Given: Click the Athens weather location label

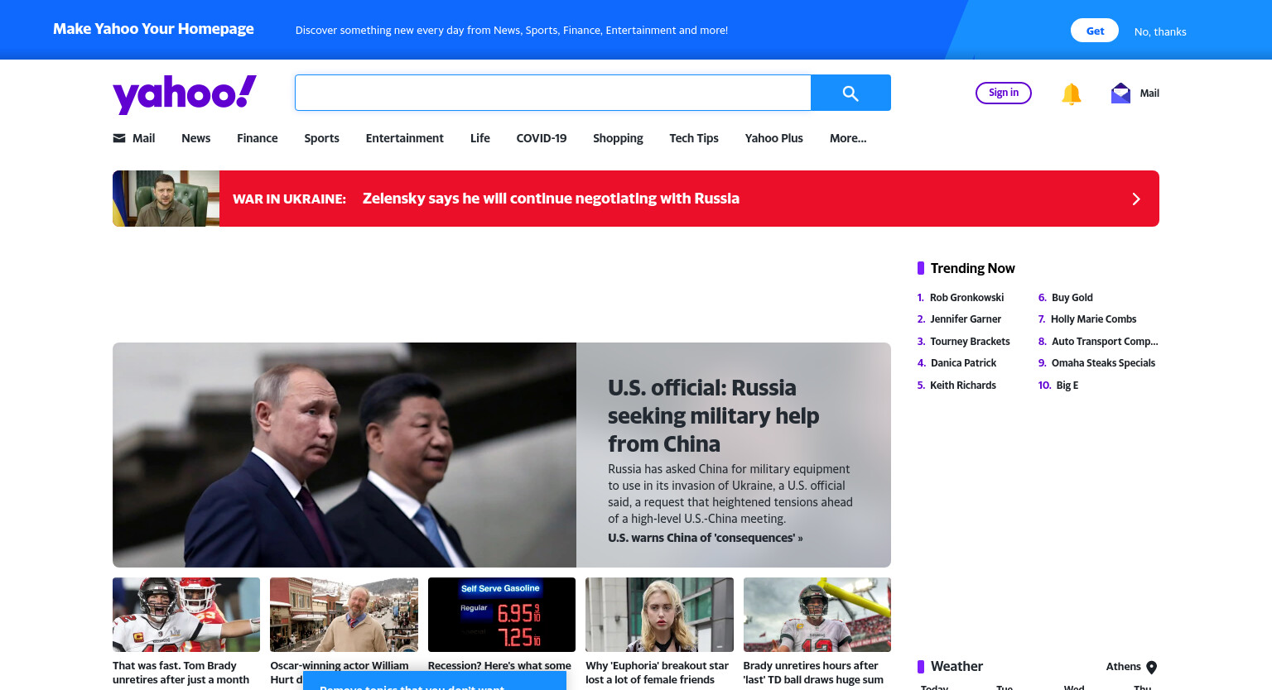Looking at the screenshot, I should tap(1123, 667).
